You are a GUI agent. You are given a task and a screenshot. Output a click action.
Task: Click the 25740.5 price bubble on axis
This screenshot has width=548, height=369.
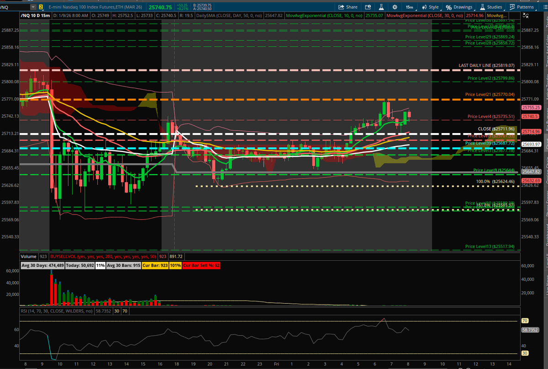[x=531, y=117]
